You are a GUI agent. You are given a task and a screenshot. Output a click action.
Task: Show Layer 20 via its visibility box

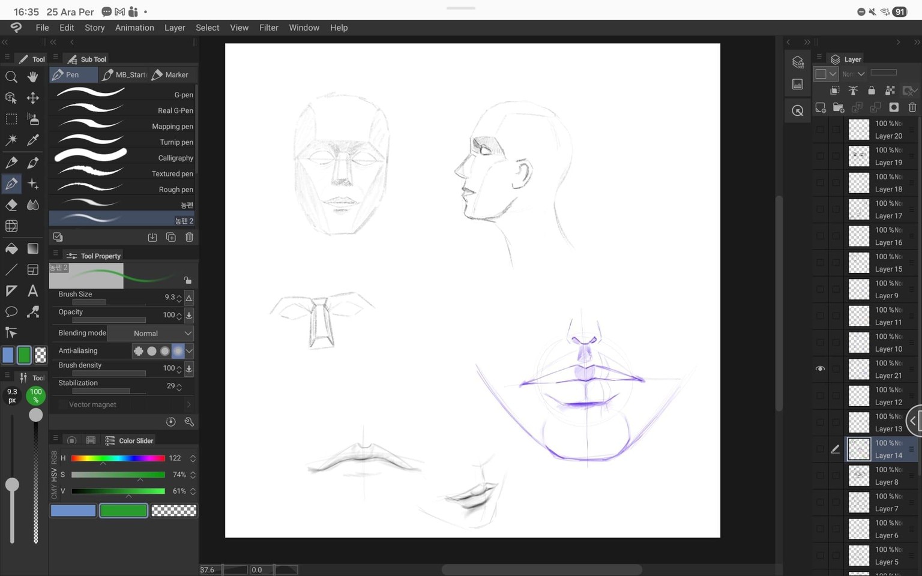coord(820,130)
